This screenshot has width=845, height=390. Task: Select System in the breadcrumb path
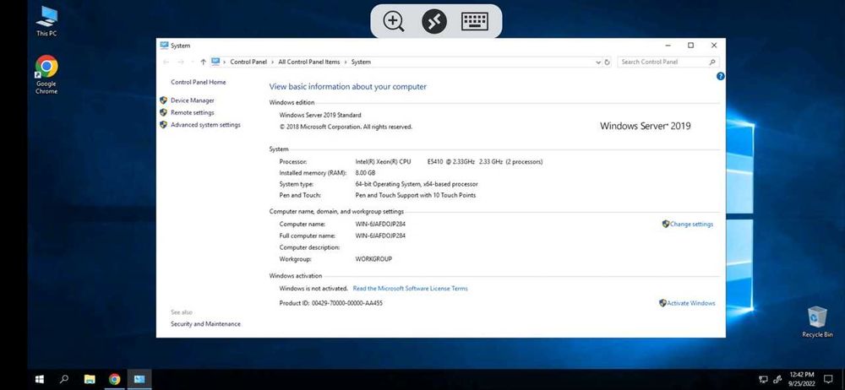point(361,62)
